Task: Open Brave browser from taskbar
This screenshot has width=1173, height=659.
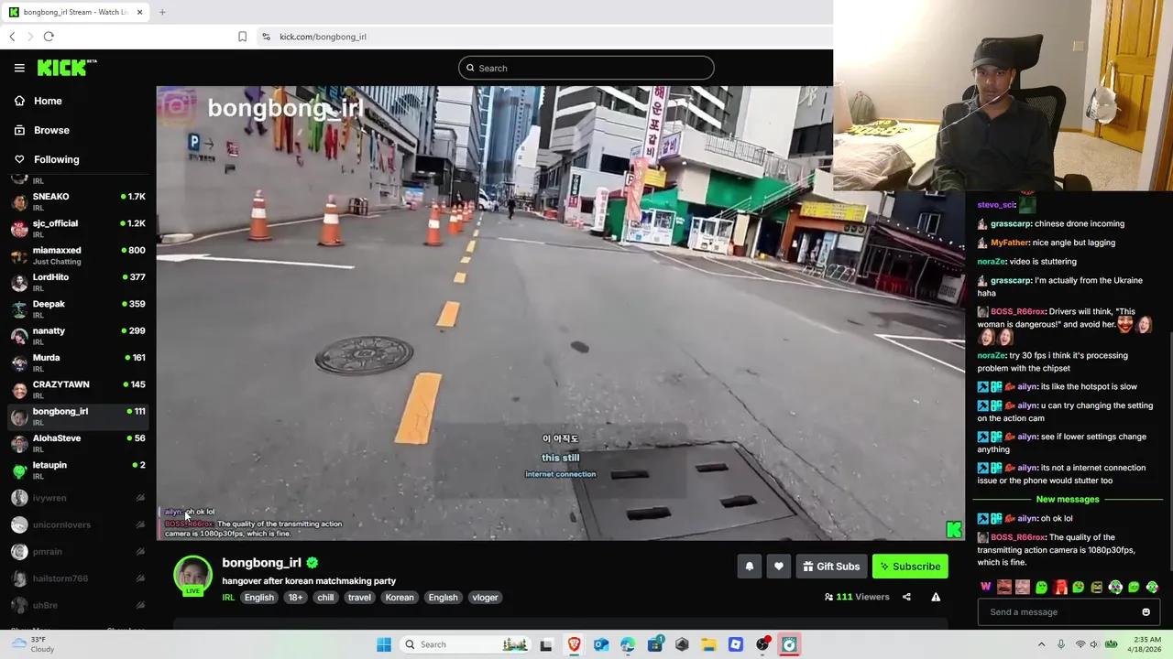Action: tap(574, 644)
